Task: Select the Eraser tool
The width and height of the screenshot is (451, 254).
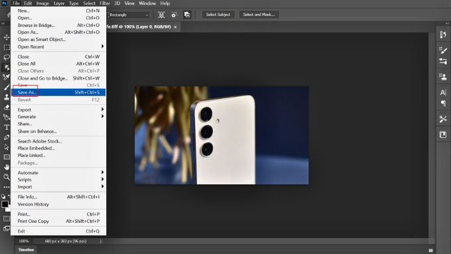Action: point(7,107)
